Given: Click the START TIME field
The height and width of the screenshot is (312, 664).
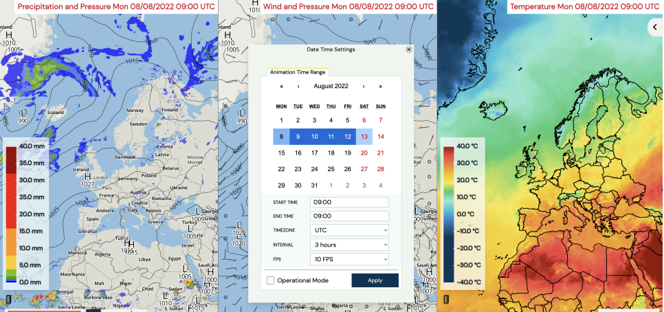Looking at the screenshot, I should pyautogui.click(x=349, y=202).
